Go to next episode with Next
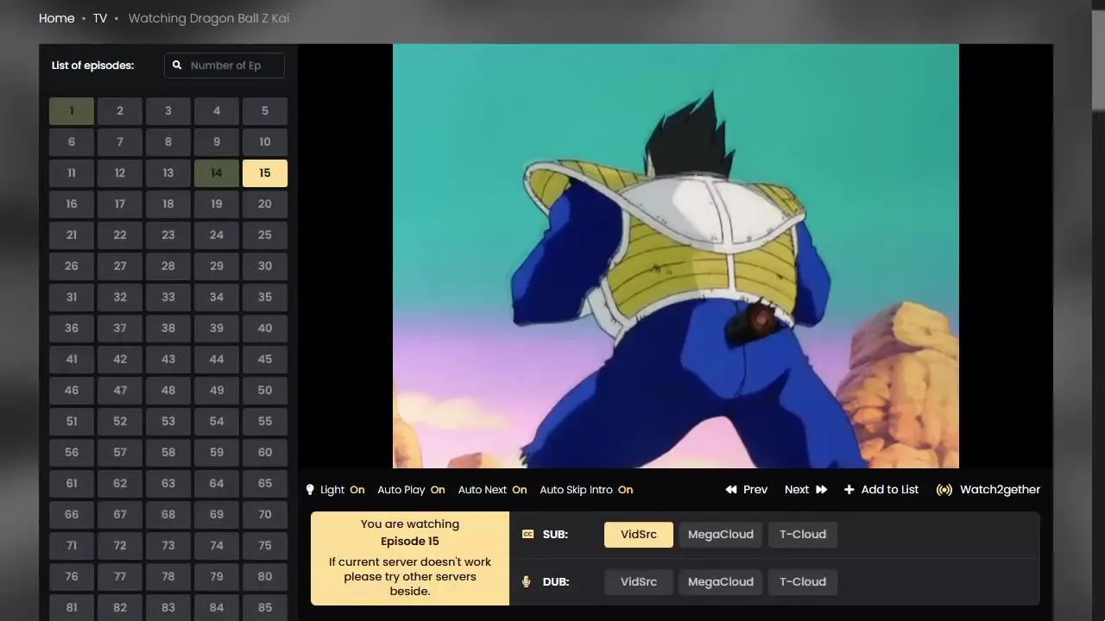Viewport: 1105px width, 621px height. [x=805, y=490]
